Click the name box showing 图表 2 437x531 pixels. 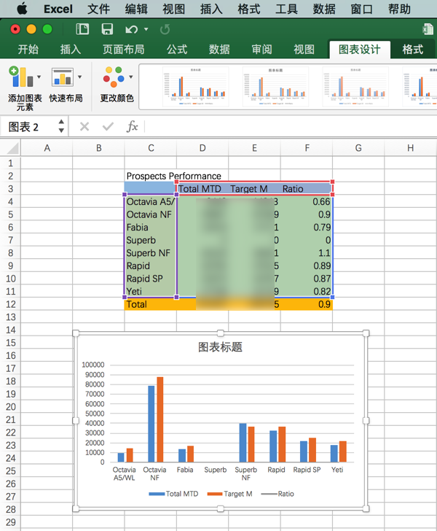click(28, 127)
